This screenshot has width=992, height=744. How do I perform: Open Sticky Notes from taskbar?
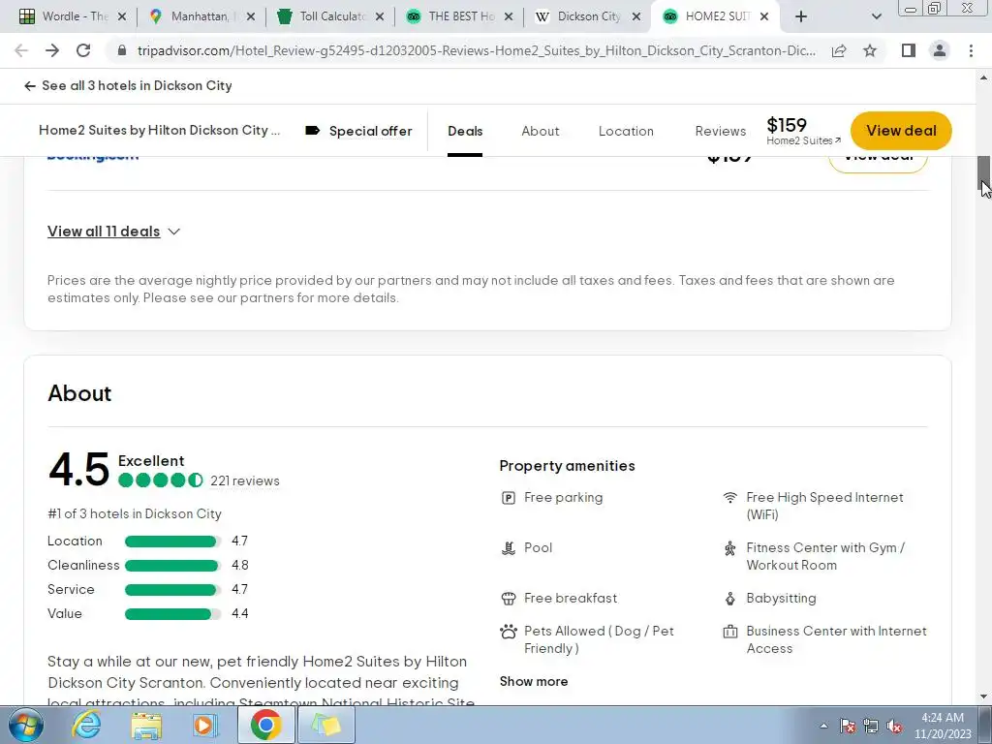point(325,725)
